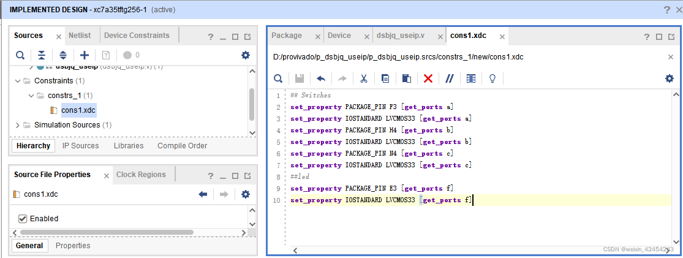The width and height of the screenshot is (683, 258).
Task: Open help for the Sources panel
Action: (x=210, y=37)
